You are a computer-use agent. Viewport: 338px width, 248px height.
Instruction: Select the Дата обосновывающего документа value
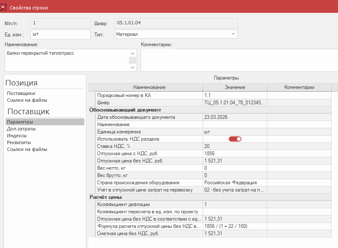pos(235,117)
